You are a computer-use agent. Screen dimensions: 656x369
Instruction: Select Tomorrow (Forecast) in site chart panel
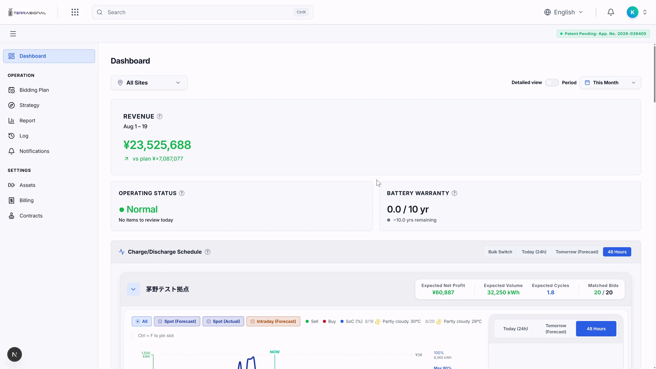[556, 329]
